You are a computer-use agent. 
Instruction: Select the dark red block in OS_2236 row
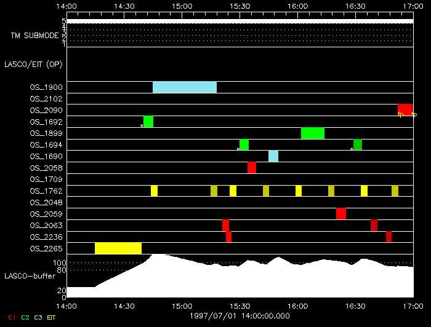(389, 237)
